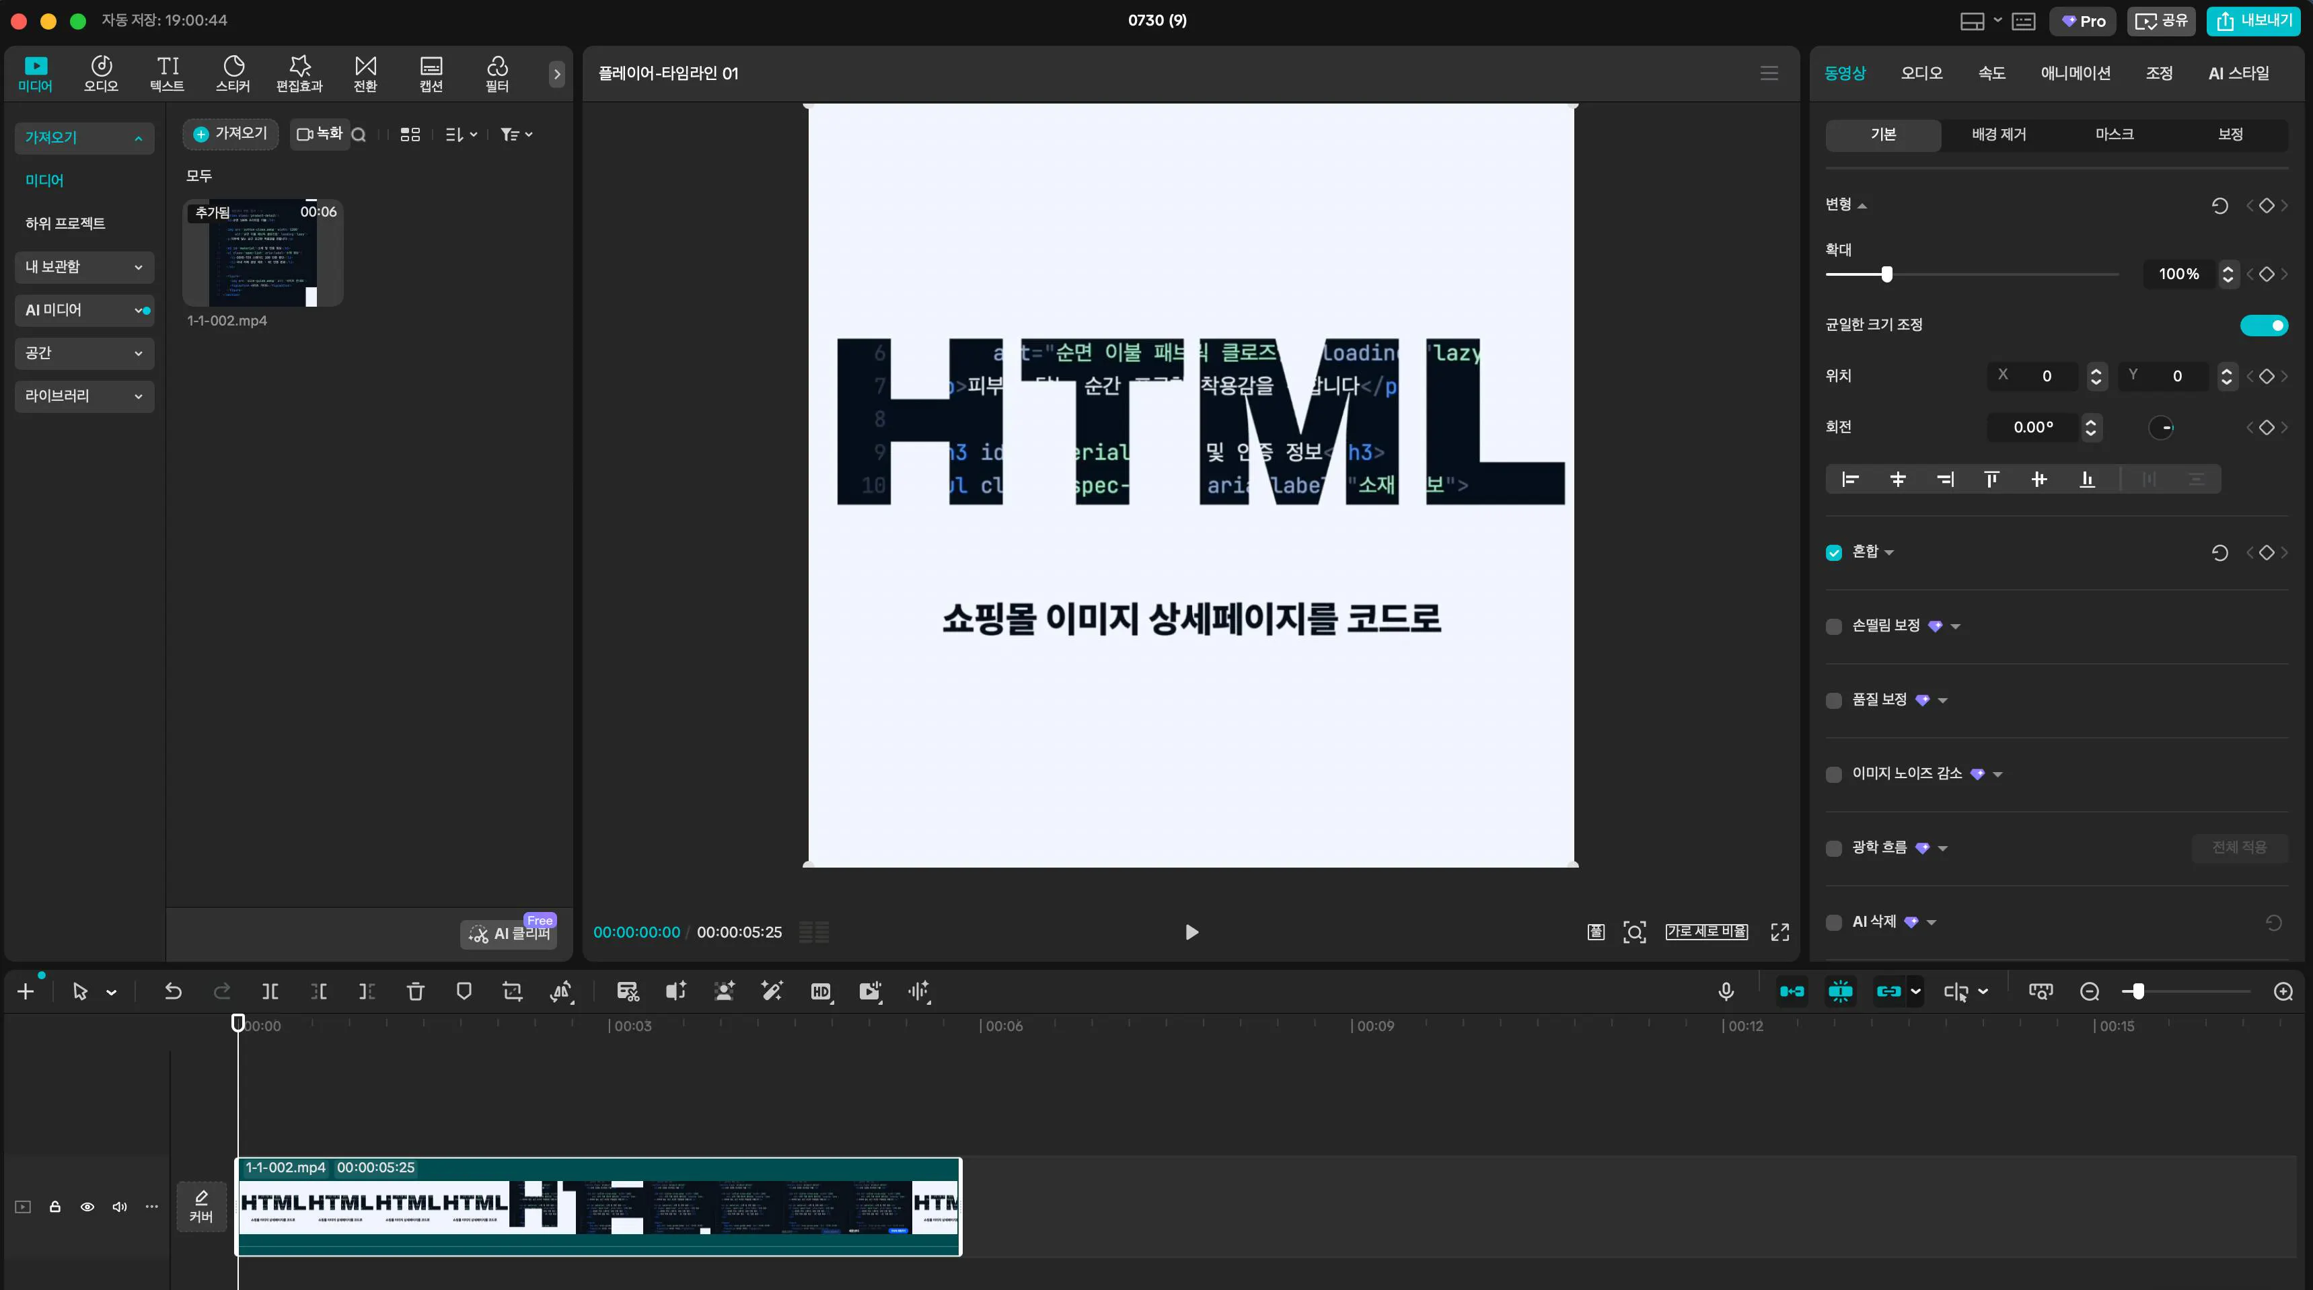Viewport: 2313px width, 1290px height.
Task: Switch to the 마스크 sub-tab
Action: click(2114, 135)
